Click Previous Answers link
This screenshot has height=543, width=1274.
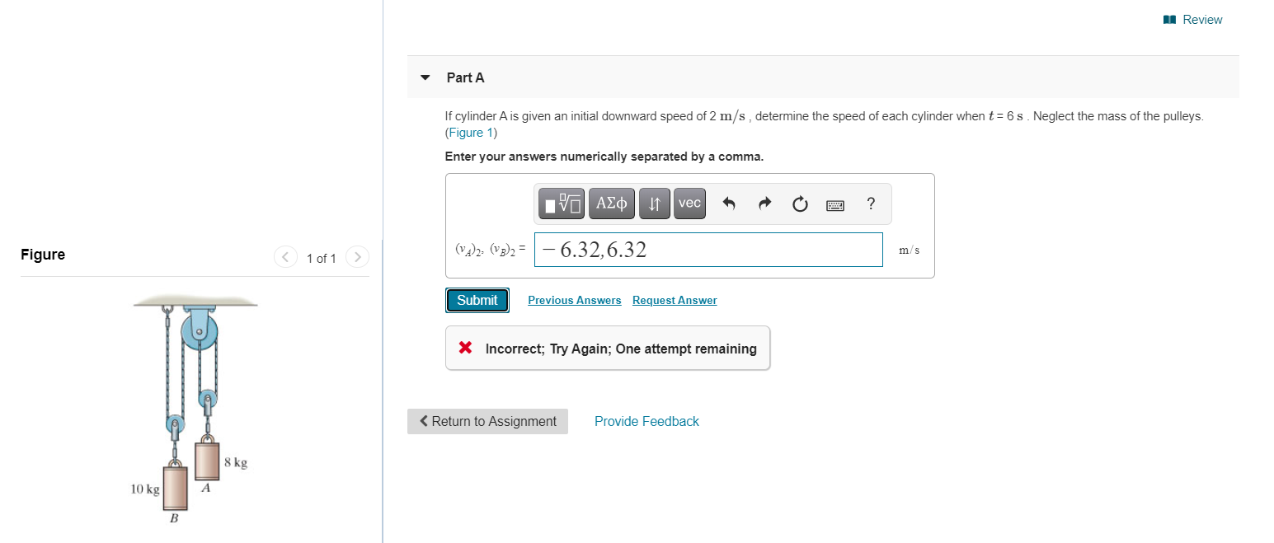574,300
